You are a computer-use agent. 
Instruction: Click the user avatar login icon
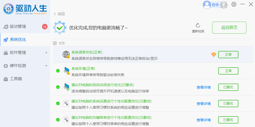(x=207, y=5)
